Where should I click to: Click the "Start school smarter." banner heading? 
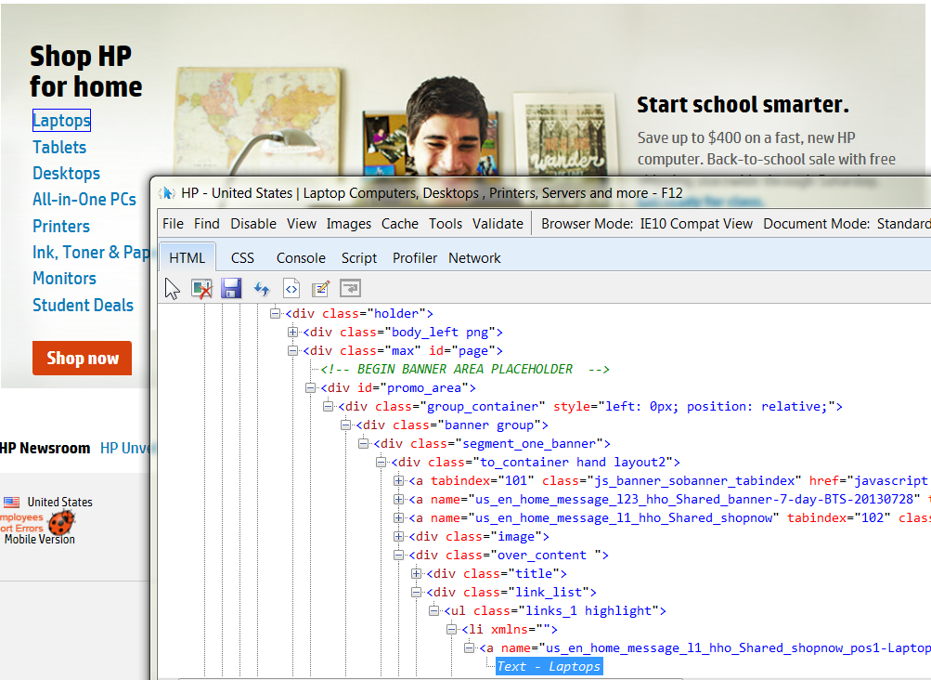click(743, 105)
